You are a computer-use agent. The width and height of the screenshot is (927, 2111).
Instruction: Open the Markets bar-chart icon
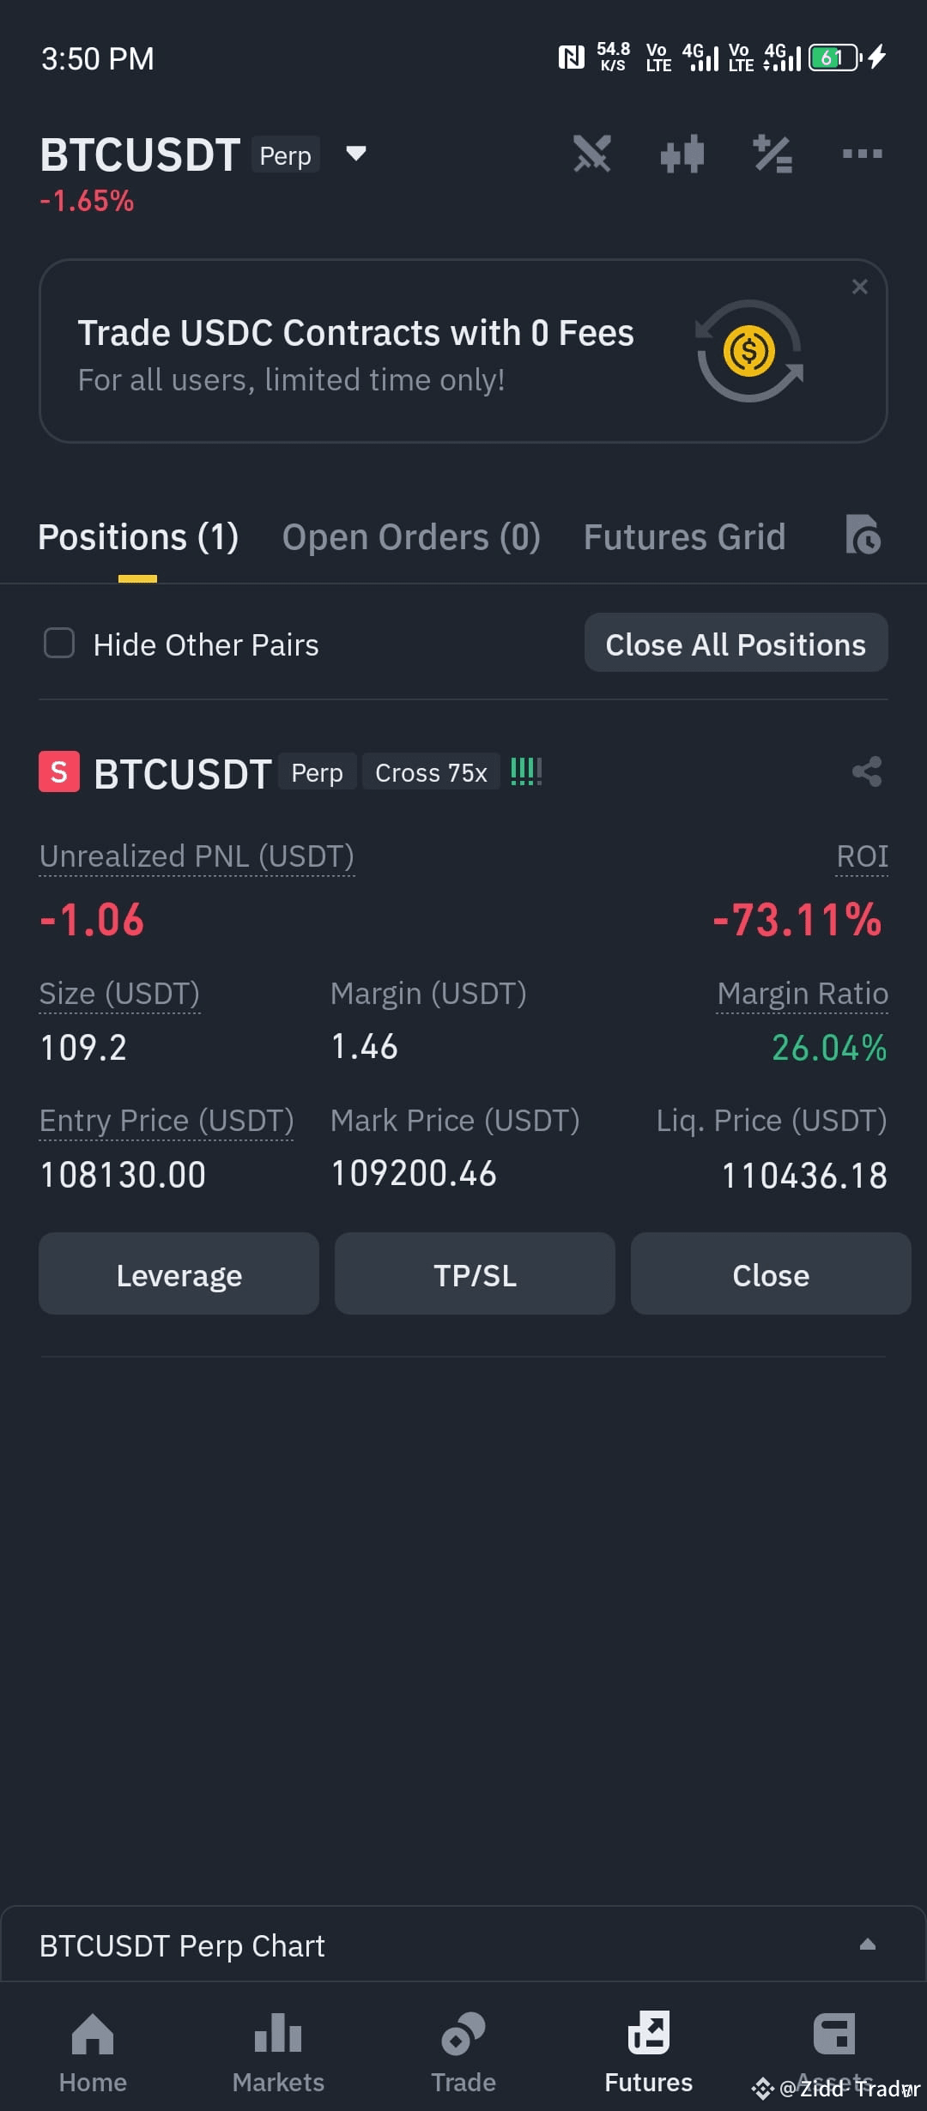point(278,2034)
